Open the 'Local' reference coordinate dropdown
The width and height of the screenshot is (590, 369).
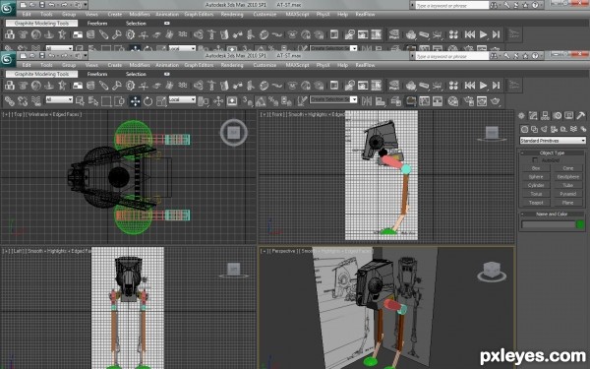182,99
